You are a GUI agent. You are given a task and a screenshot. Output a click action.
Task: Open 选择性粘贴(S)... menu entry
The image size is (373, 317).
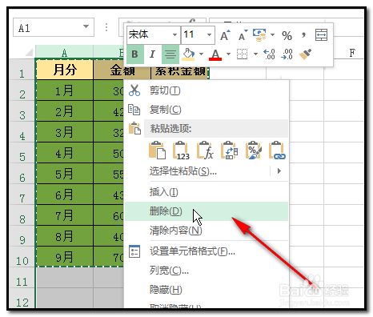pos(183,171)
